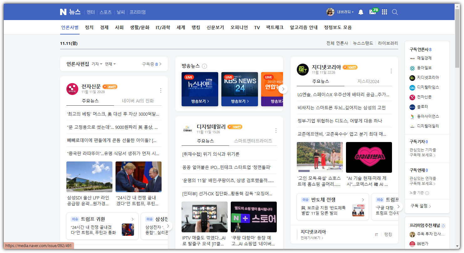
Task: Click the 전자신문 logo icon in card header
Action: (72, 89)
